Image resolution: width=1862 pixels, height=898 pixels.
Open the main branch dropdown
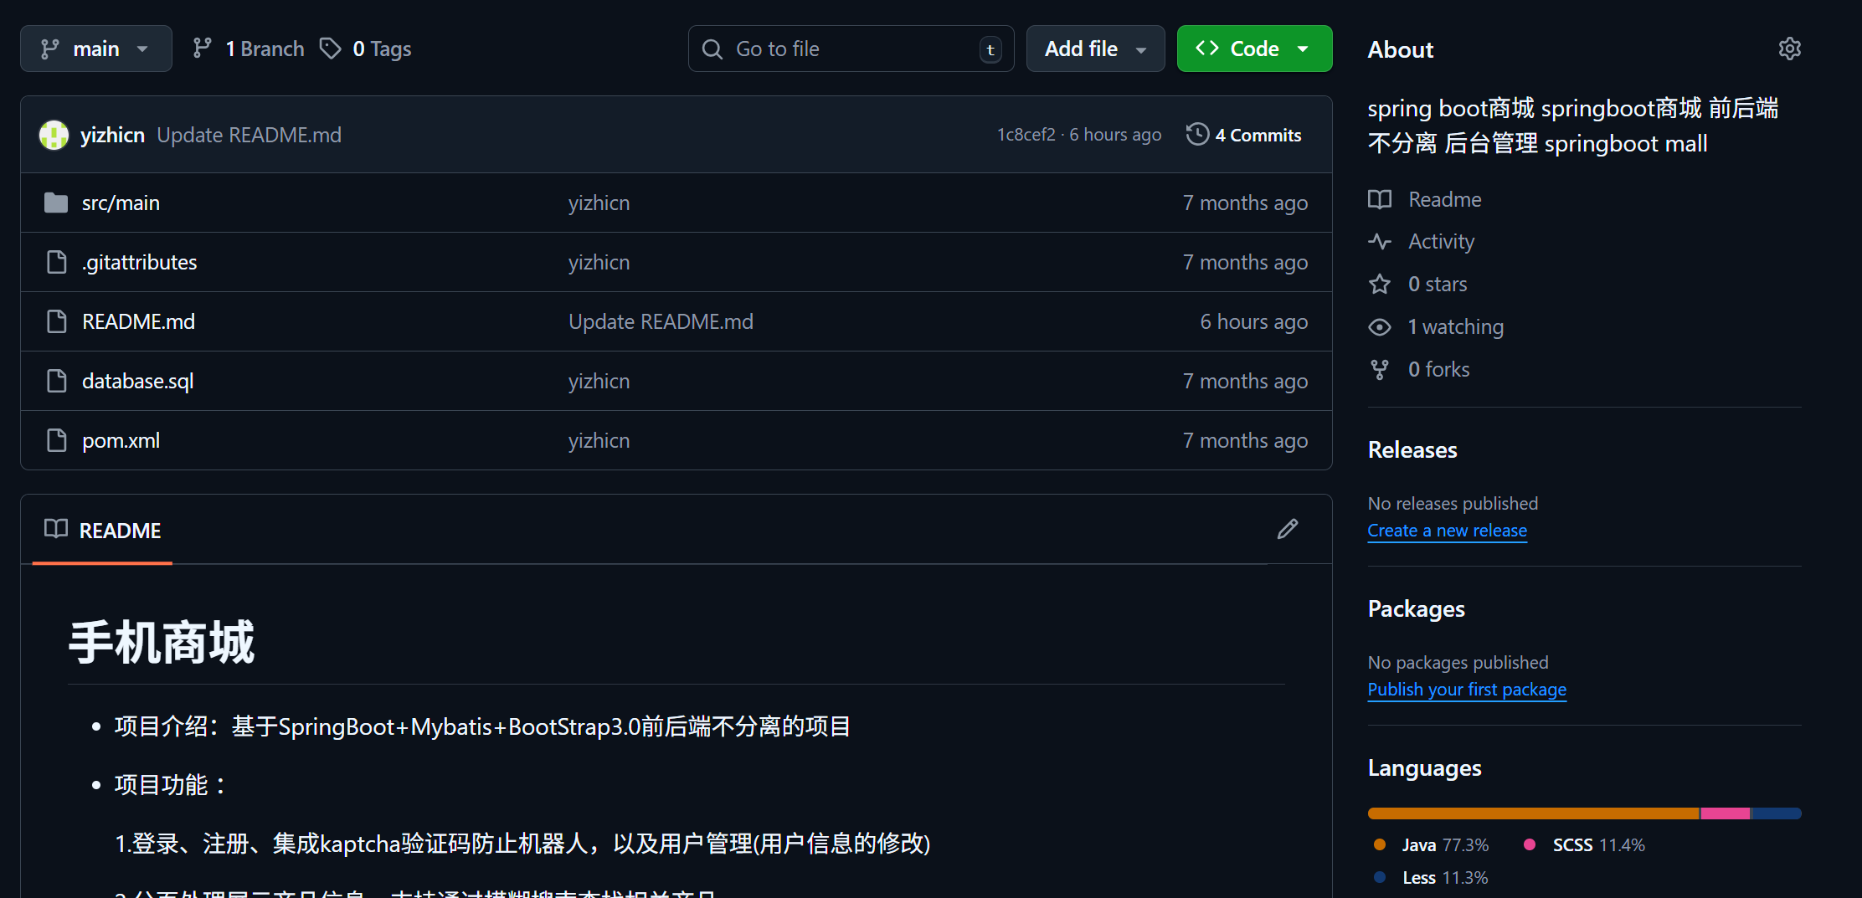[x=95, y=49]
